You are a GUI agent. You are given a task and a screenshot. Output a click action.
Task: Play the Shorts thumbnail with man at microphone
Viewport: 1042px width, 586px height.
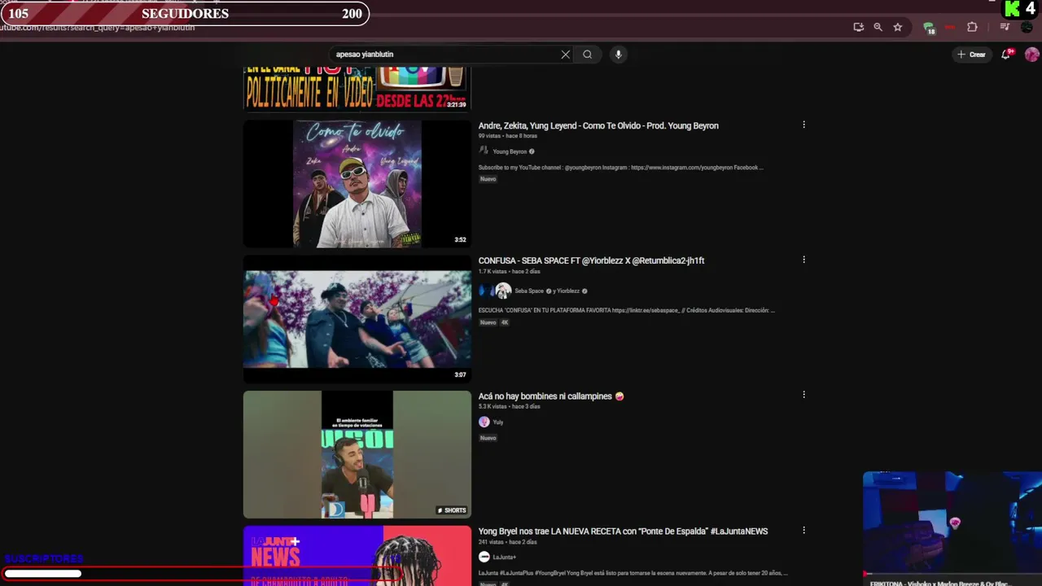pos(357,454)
